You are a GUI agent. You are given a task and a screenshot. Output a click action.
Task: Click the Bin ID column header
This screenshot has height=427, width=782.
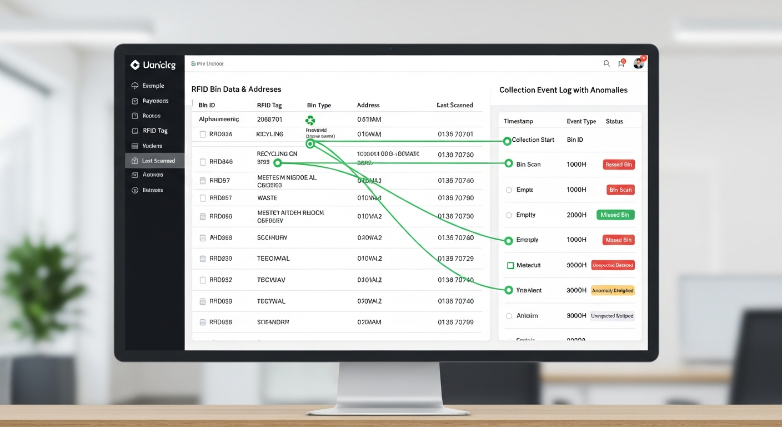(x=207, y=105)
